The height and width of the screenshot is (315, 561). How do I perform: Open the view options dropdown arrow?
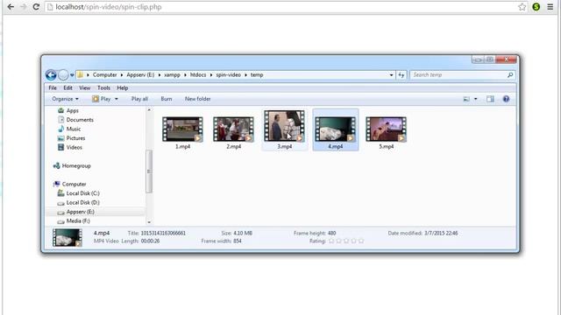point(475,99)
